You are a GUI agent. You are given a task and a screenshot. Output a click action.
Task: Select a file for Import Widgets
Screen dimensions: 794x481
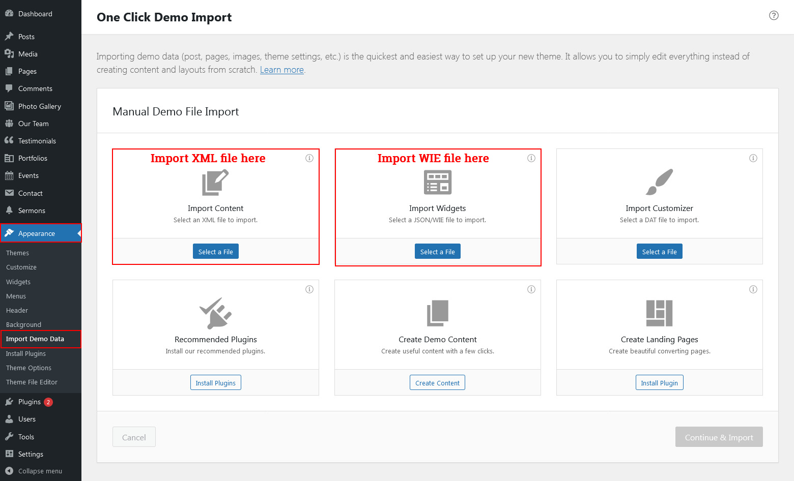[x=437, y=252]
